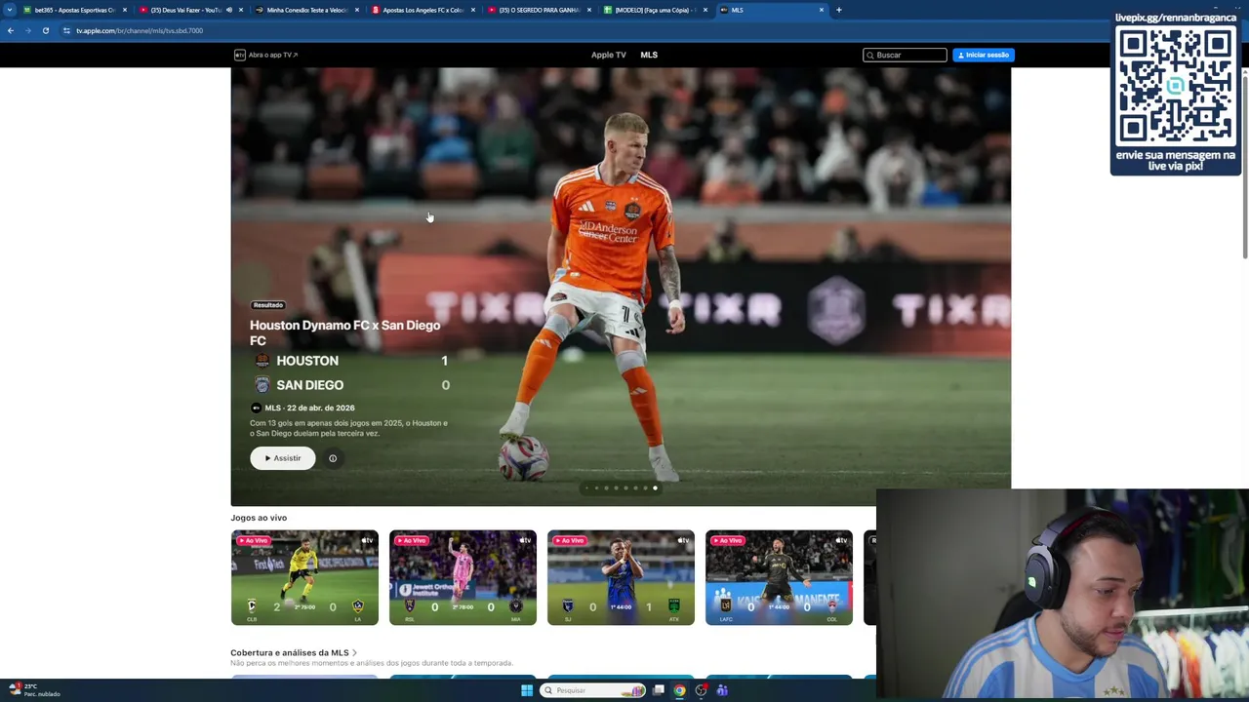Open MLS nav item
The width and height of the screenshot is (1249, 702).
pos(649,55)
